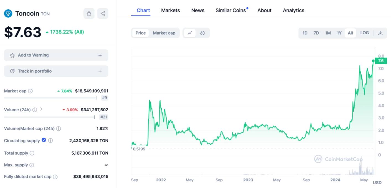
Task: Set chart range to All
Action: click(x=350, y=33)
